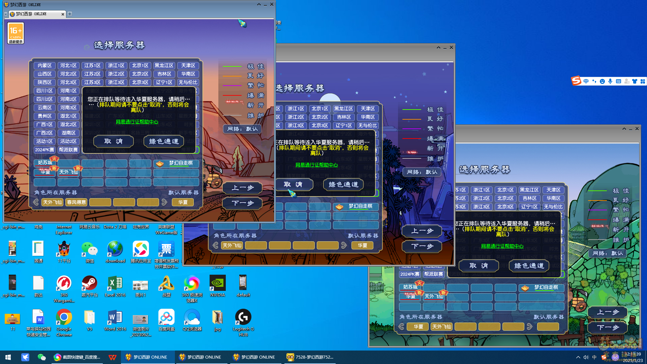This screenshot has height=364, width=647.
Task: Select character server 春风得意 in first window
Action: (x=76, y=202)
